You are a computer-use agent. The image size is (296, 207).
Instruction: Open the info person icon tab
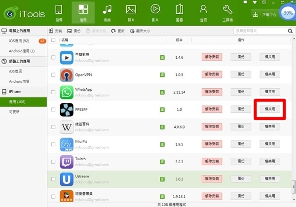(203, 13)
